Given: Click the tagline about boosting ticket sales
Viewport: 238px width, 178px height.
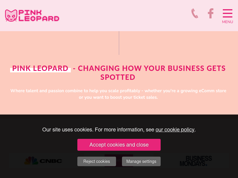Looking at the screenshot, I should tap(118, 94).
